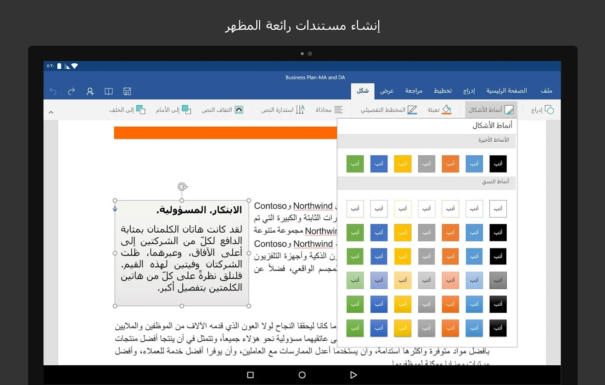Tap the Android recent apps square

tap(250, 375)
